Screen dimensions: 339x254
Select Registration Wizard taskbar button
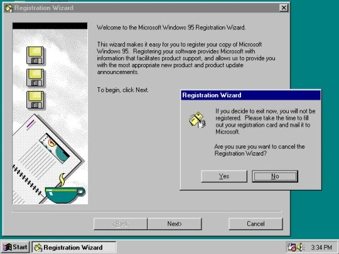(74, 247)
